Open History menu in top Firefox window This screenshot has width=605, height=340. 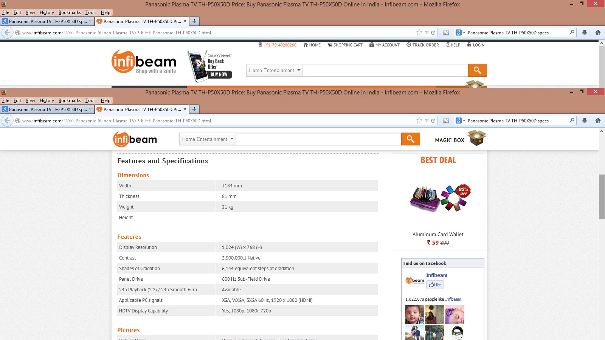[47, 12]
